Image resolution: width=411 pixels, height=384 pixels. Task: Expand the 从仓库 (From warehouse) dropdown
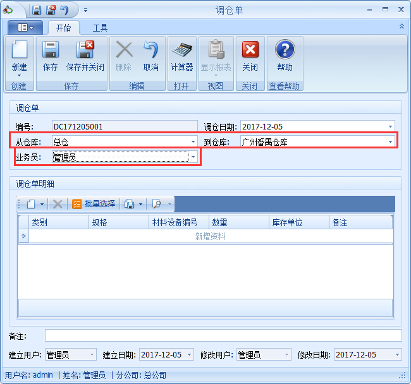[x=193, y=142]
